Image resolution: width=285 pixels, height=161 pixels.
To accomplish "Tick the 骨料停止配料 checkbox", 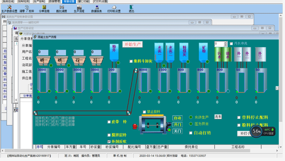I will pos(239,118).
